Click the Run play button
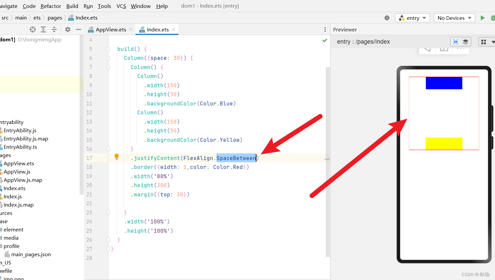 pyautogui.click(x=482, y=18)
